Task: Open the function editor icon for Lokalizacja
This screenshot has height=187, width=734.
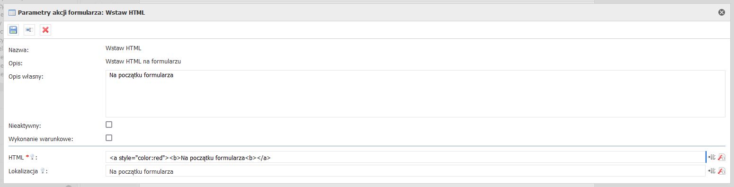Action: (722, 171)
